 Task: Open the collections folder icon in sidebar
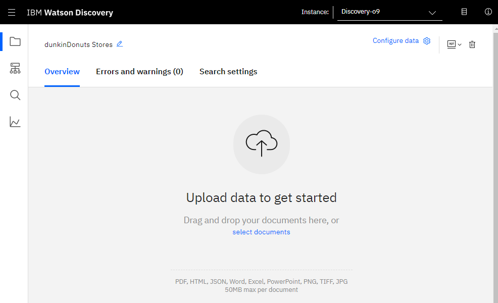[x=15, y=41]
